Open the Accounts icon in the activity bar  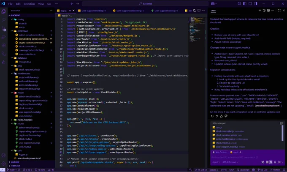[3, 155]
